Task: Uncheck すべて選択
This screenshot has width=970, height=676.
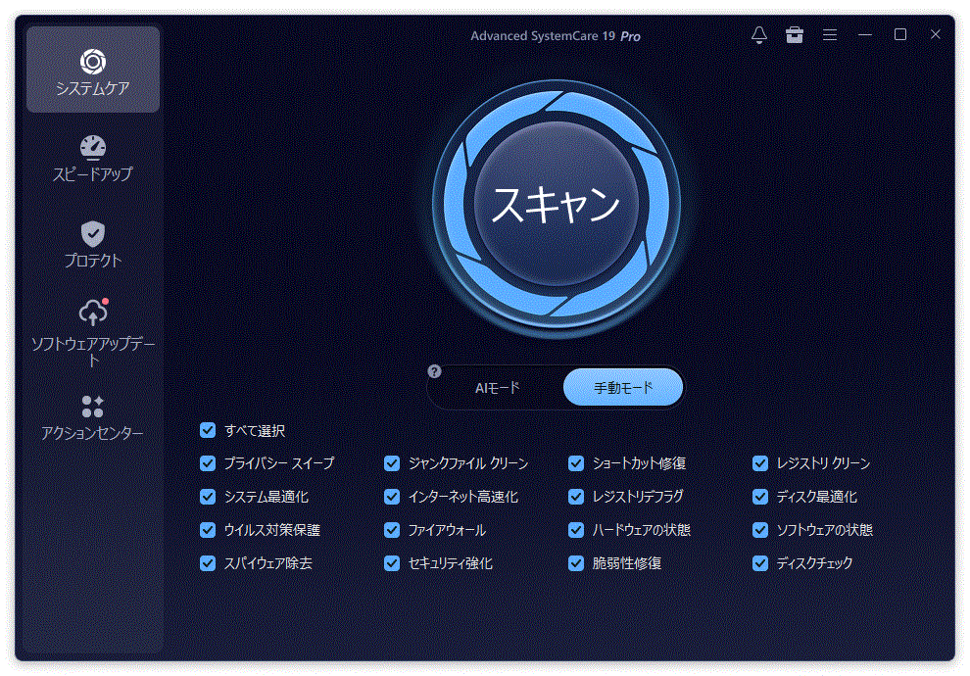Action: 207,429
